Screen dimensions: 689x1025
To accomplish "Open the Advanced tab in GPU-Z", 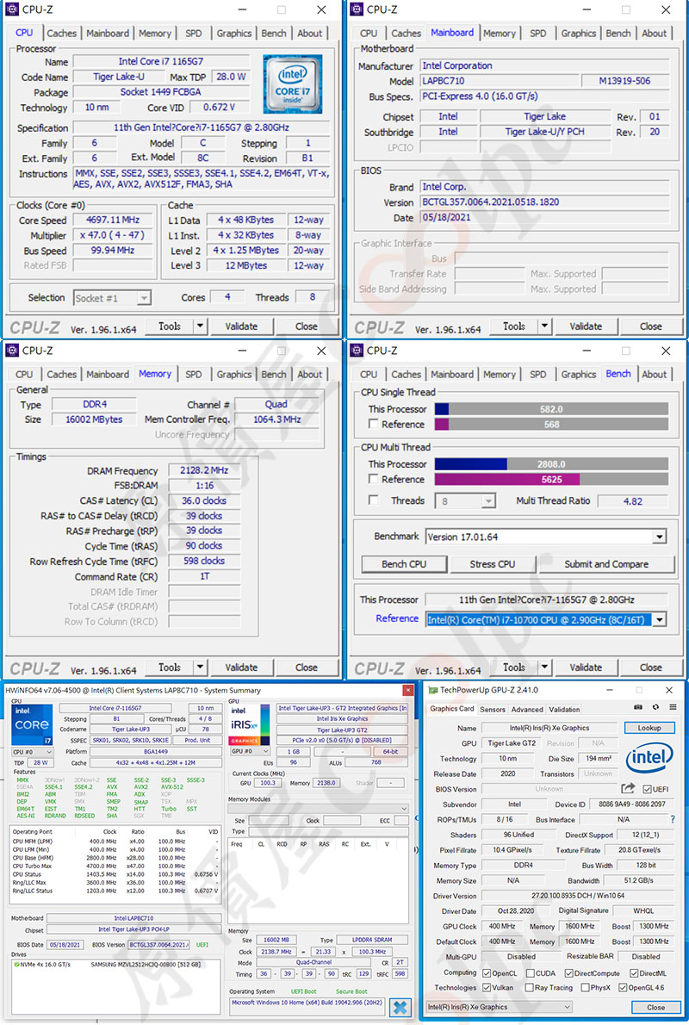I will pyautogui.click(x=527, y=709).
